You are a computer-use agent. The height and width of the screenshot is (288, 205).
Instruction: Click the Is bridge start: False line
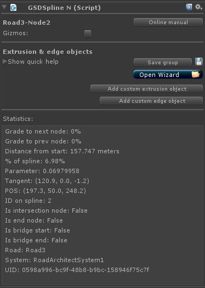(37, 230)
